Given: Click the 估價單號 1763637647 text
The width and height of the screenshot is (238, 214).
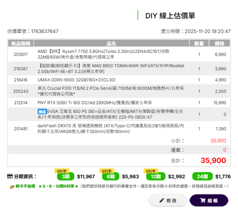Looking at the screenshot, I should click(33, 31).
